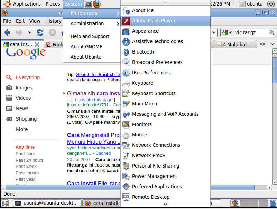Open Keyboard preferences icon

click(x=126, y=83)
